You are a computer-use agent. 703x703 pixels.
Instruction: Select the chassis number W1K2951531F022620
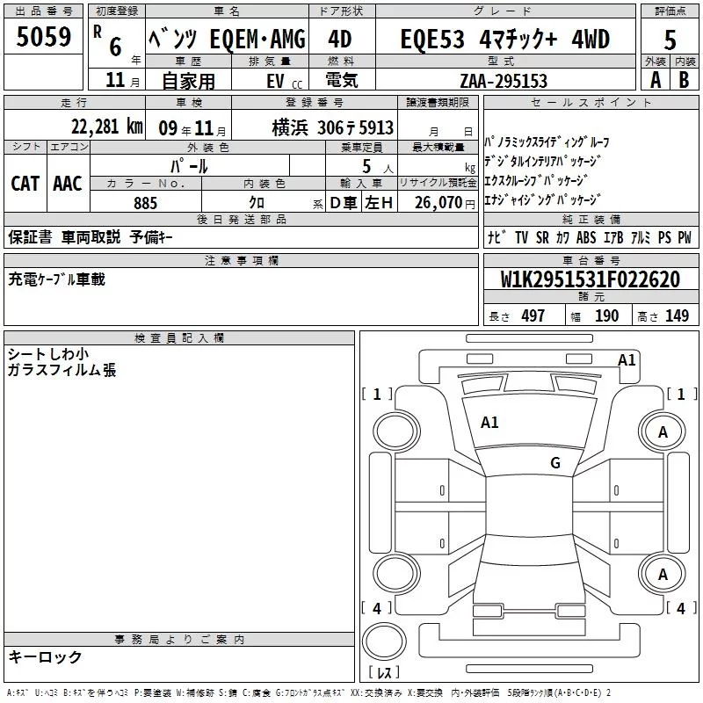(x=591, y=279)
